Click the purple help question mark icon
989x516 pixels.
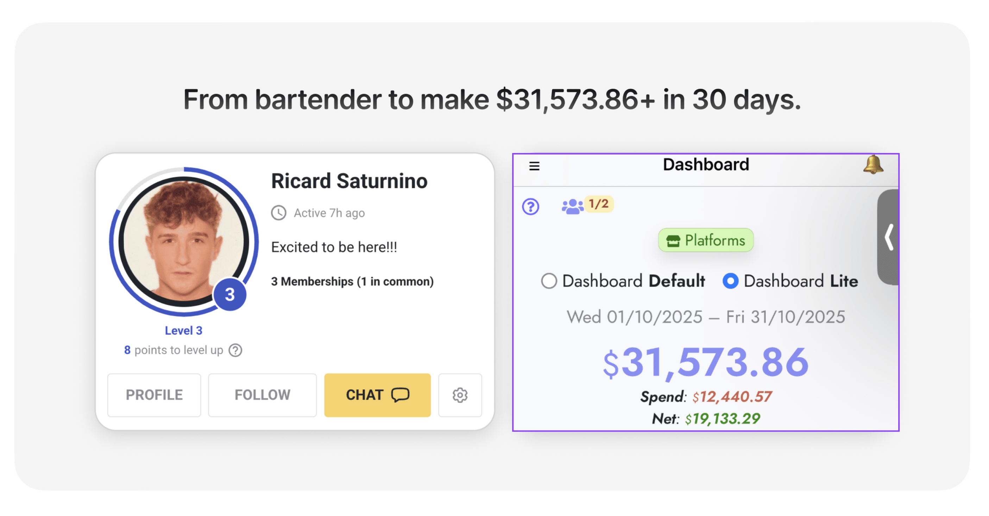point(531,207)
